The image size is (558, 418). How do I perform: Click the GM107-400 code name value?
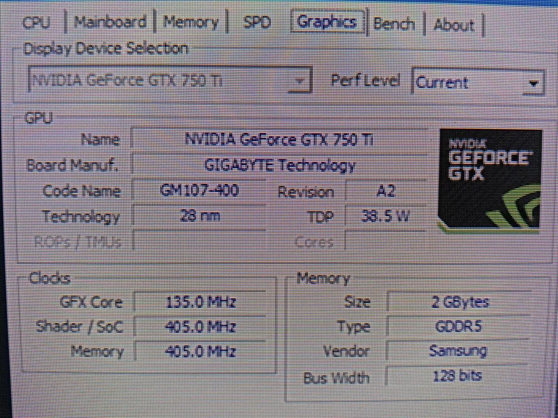[199, 191]
